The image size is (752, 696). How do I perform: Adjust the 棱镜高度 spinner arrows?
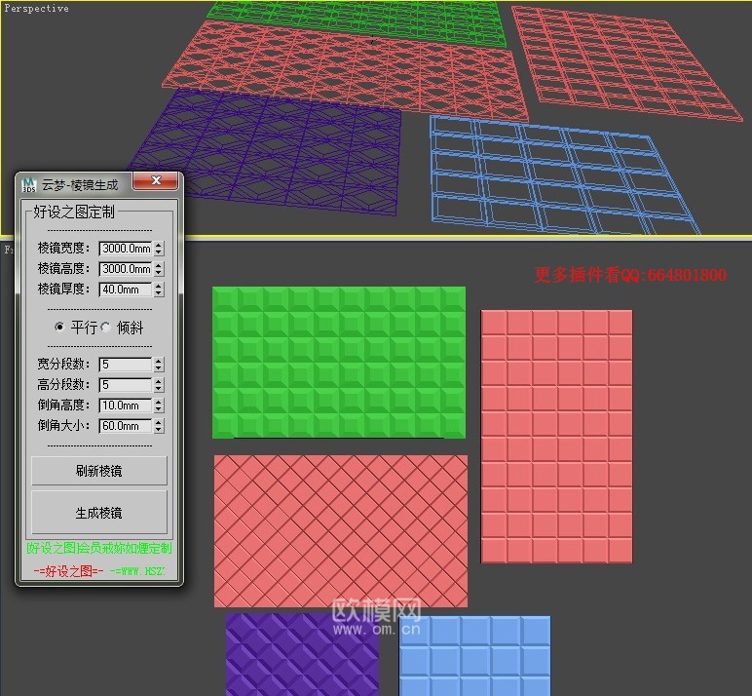point(159,269)
